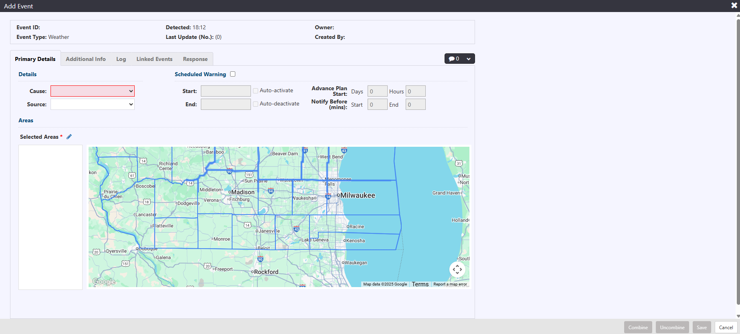The width and height of the screenshot is (740, 334).
Task: Tick the Auto-activate checkbox
Action: (x=255, y=91)
